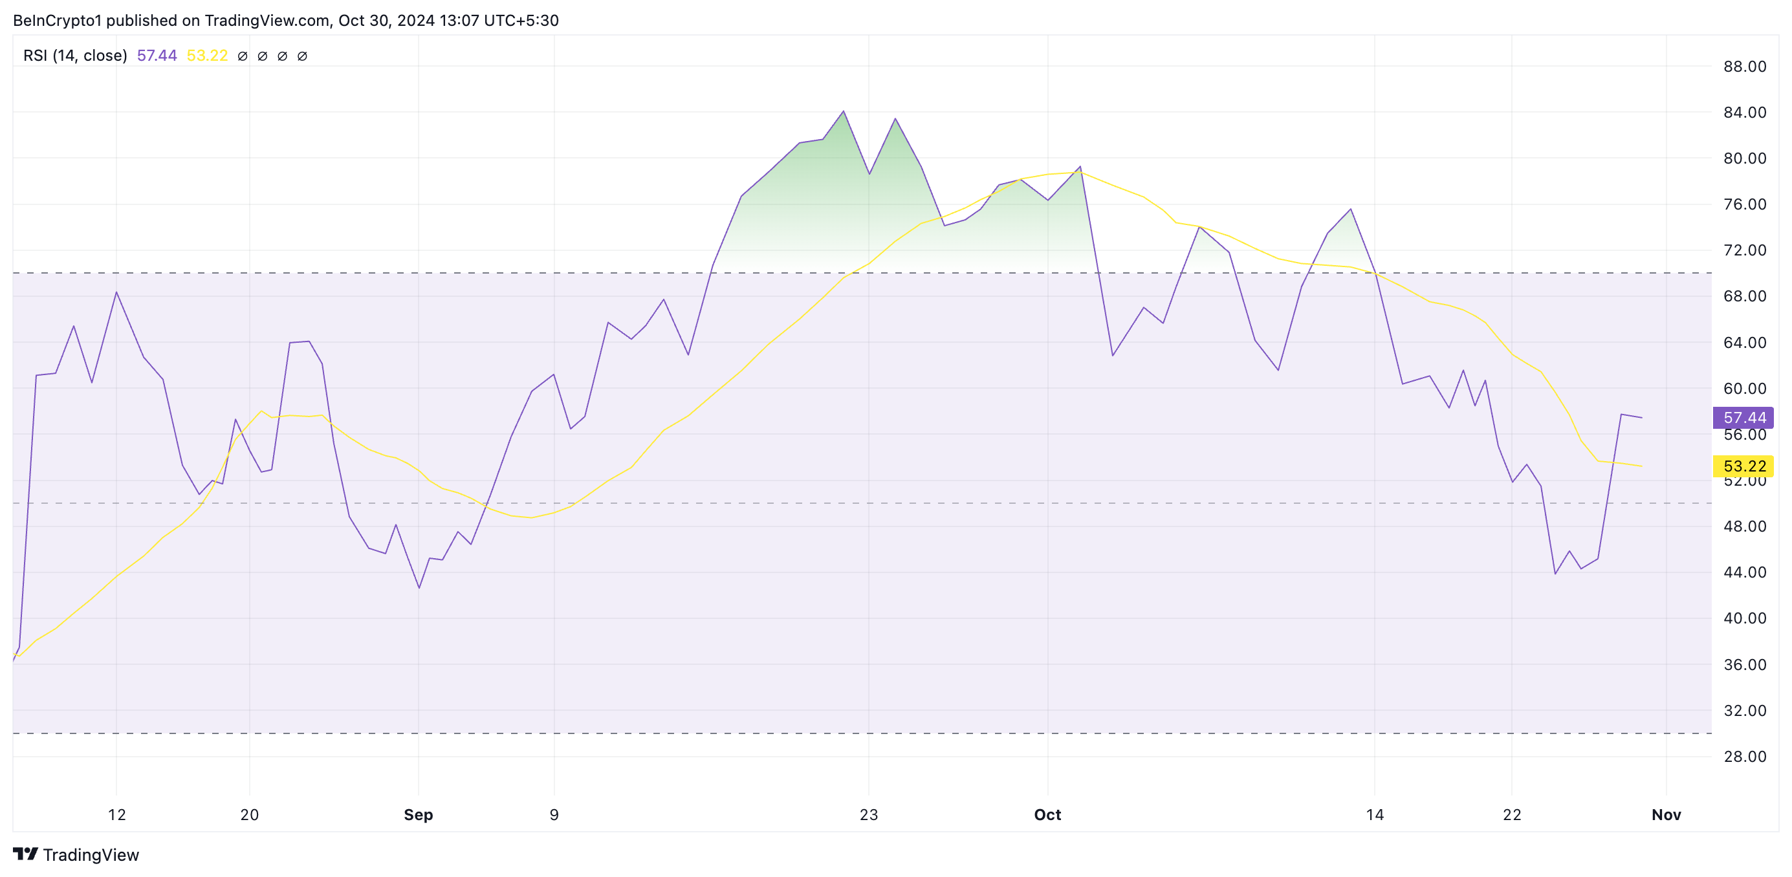Image resolution: width=1792 pixels, height=877 pixels.
Task: Click the 12 date label on time axis
Action: [x=116, y=814]
